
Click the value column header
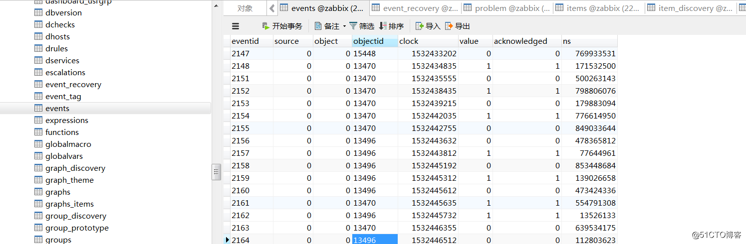[x=475, y=41]
